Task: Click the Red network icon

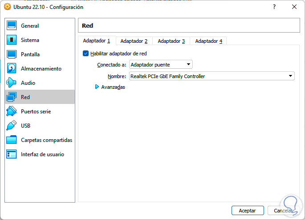Action: (x=12, y=97)
